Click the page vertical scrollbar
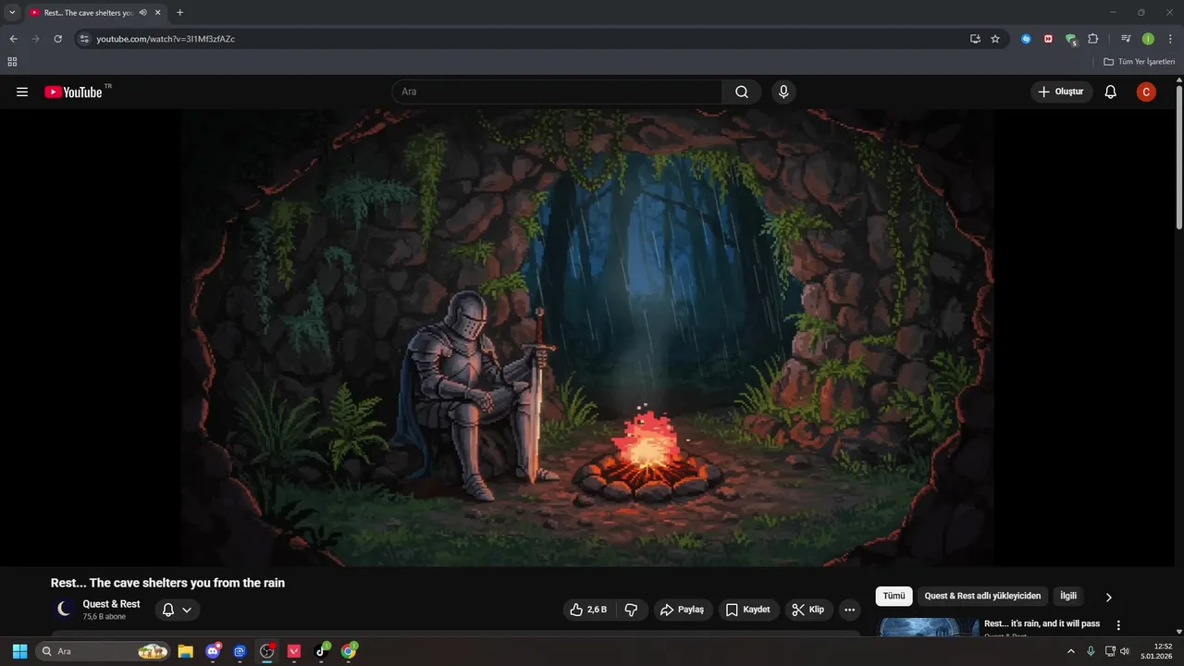The height and width of the screenshot is (666, 1184). coord(1179,157)
